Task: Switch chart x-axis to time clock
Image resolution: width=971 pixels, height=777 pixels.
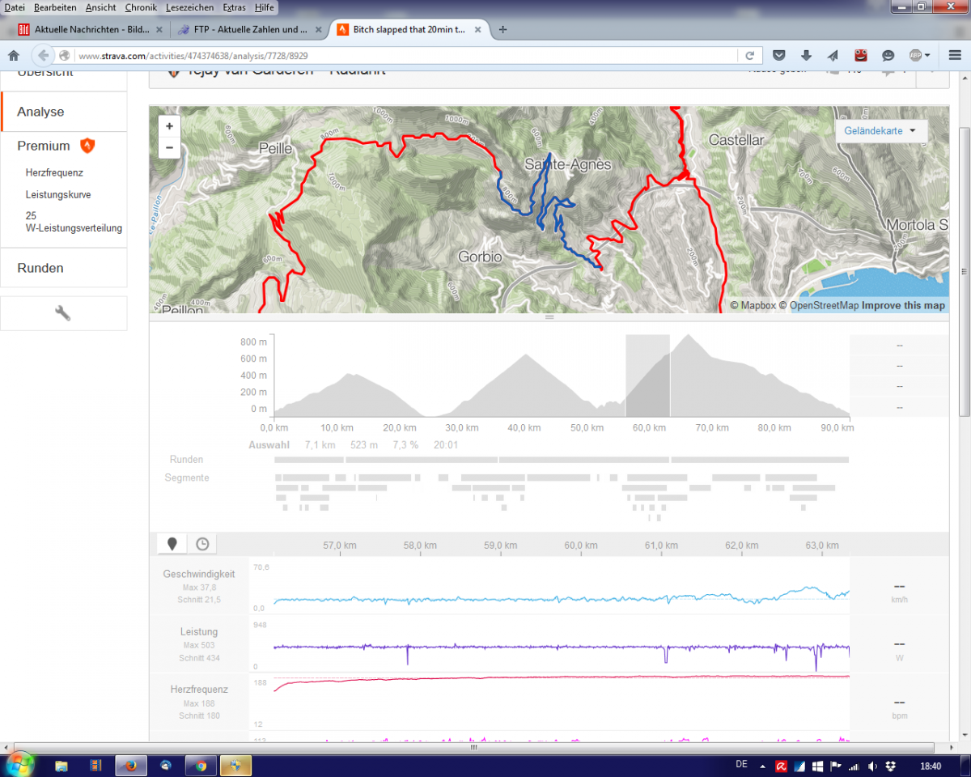Action: tap(202, 544)
